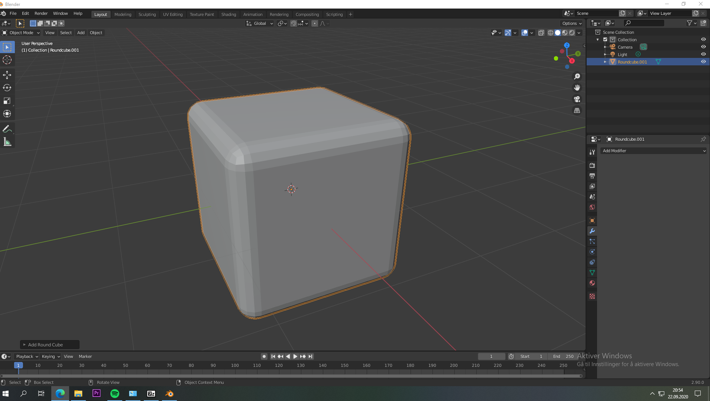Select the Measure tool

pyautogui.click(x=7, y=141)
